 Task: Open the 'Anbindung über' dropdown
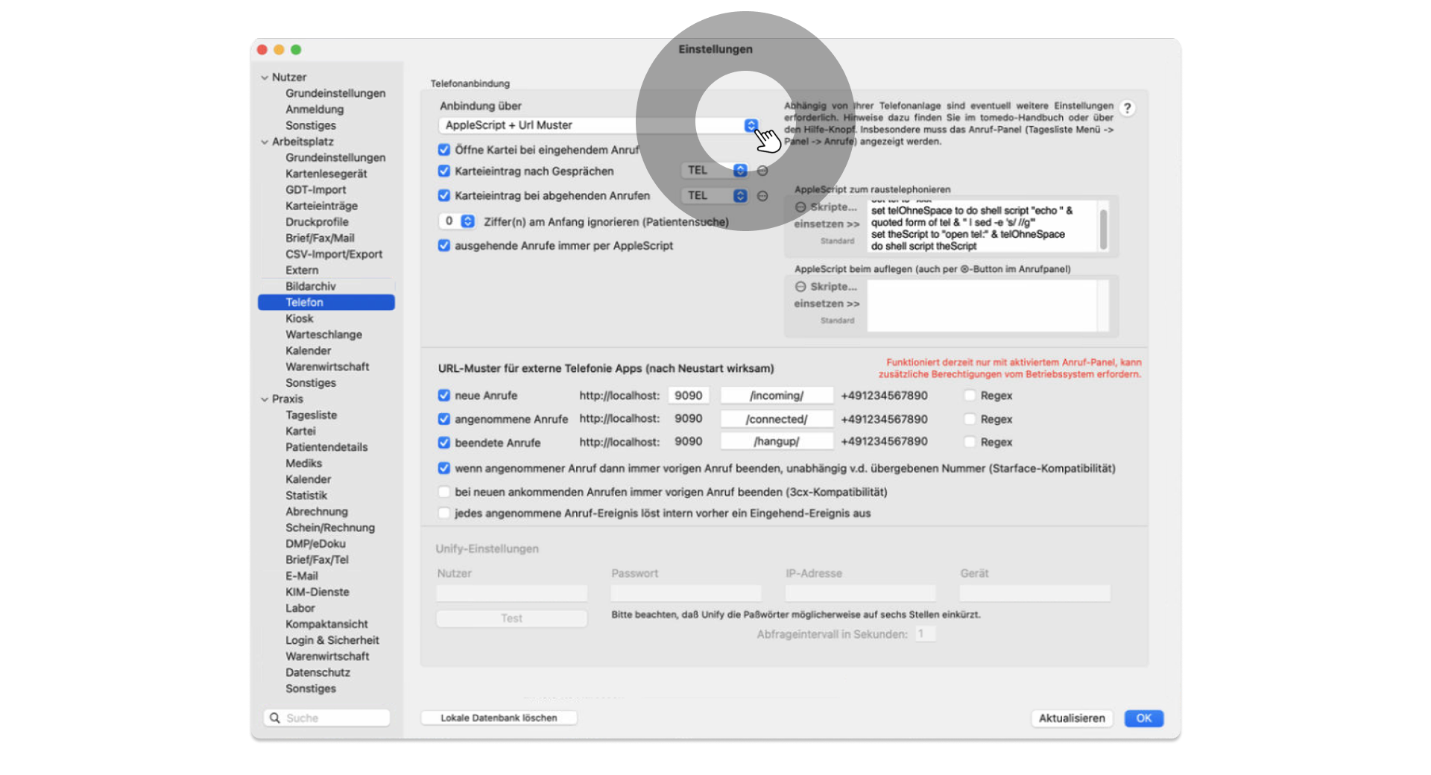[x=599, y=125]
